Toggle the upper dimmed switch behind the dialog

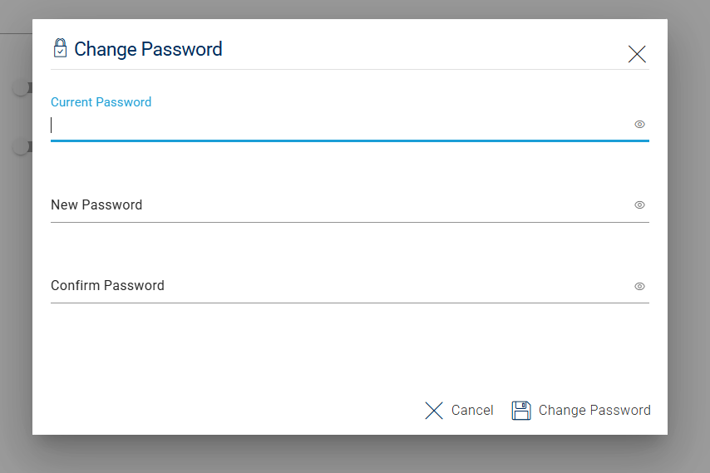coord(22,87)
